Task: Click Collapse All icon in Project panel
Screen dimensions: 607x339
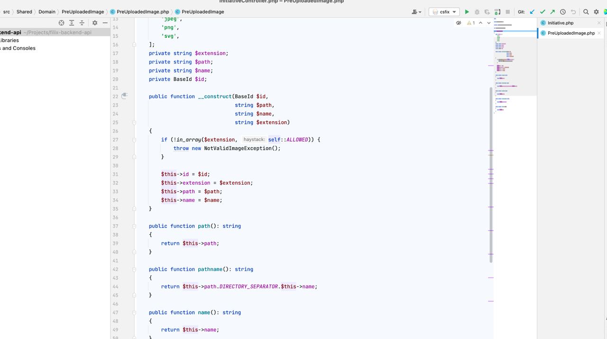Action: tap(82, 23)
